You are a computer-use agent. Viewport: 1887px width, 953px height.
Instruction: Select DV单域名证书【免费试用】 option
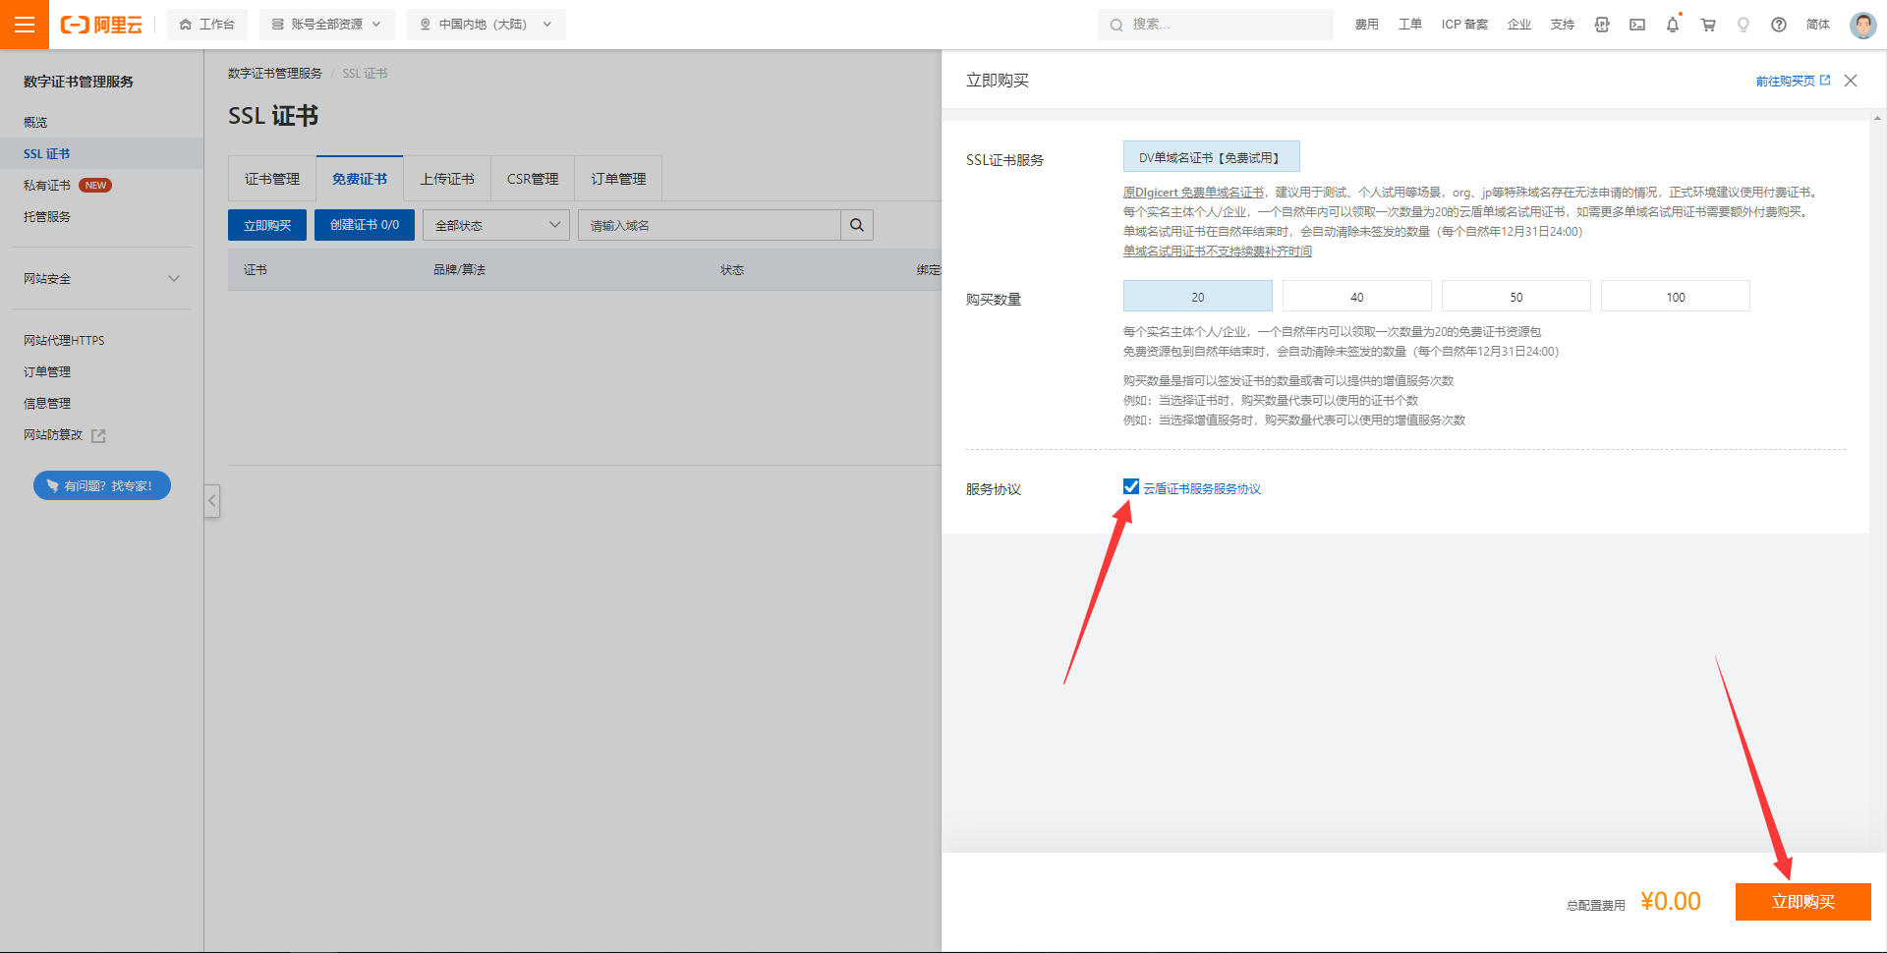1212,157
